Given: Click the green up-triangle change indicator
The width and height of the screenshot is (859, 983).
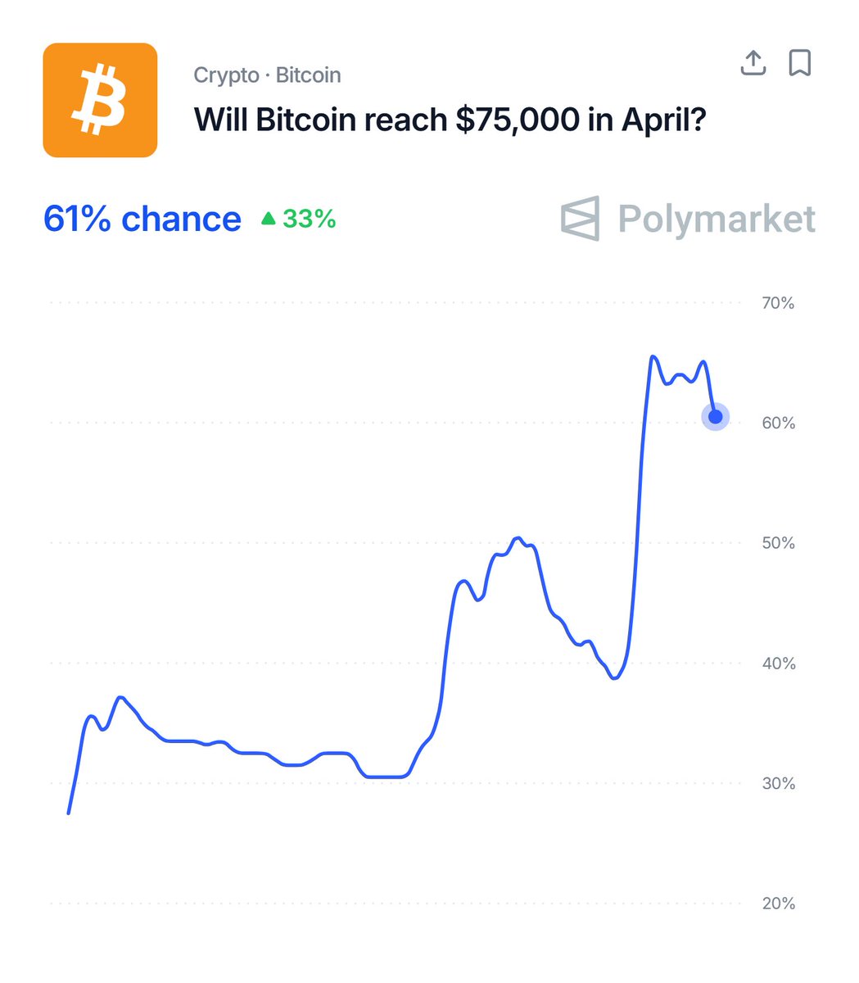Looking at the screenshot, I should (x=268, y=219).
